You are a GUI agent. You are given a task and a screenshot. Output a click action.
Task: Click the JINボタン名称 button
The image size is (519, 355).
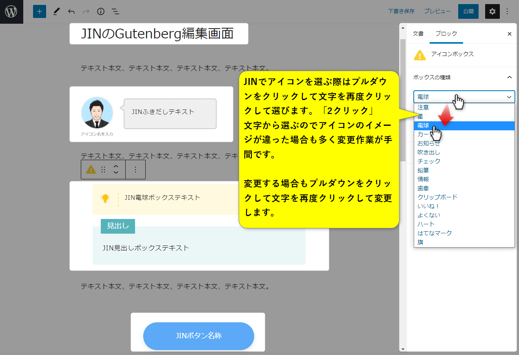coord(199,336)
